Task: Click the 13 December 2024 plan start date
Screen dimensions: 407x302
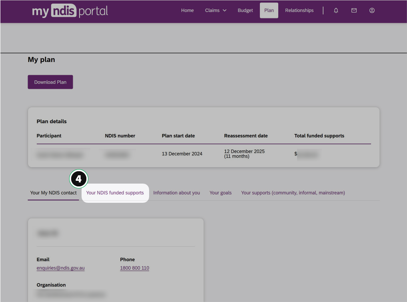Action: (182, 154)
